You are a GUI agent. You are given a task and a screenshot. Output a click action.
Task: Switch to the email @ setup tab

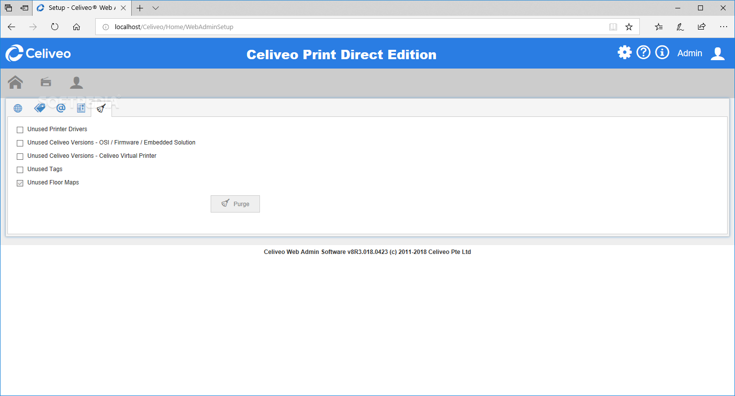tap(61, 108)
